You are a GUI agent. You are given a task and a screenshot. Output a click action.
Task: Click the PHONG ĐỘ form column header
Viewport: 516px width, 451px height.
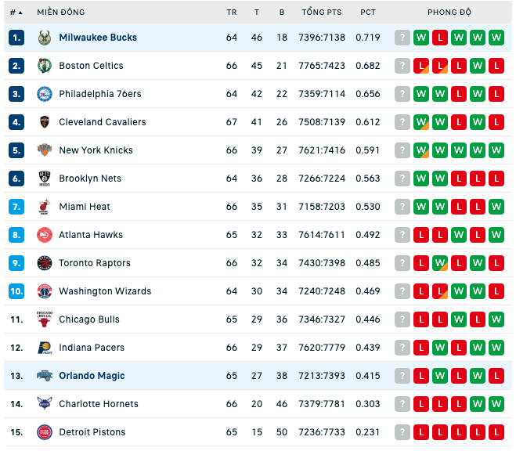[449, 13]
